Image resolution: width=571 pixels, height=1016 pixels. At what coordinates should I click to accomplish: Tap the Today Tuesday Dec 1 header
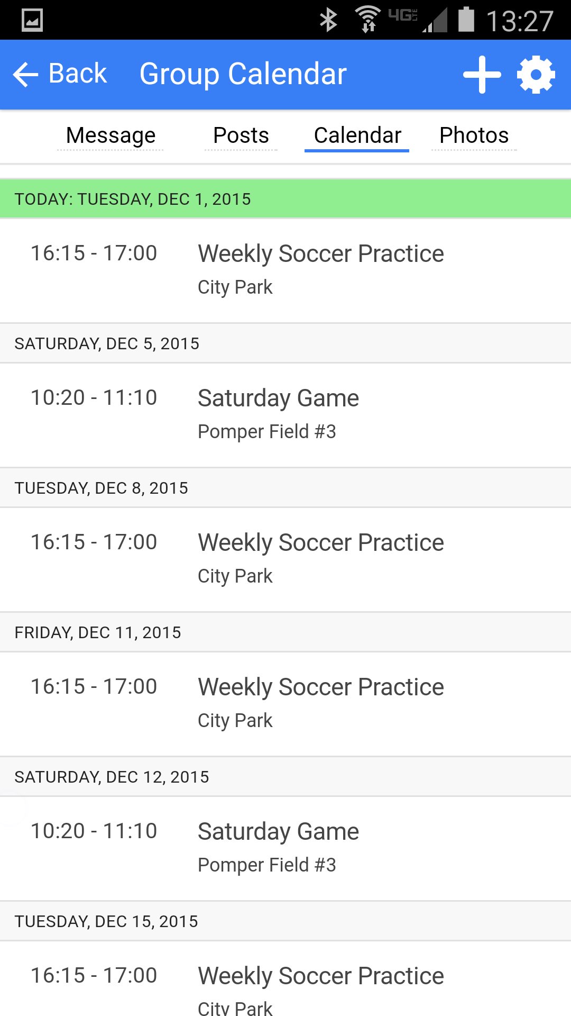pyautogui.click(x=285, y=199)
